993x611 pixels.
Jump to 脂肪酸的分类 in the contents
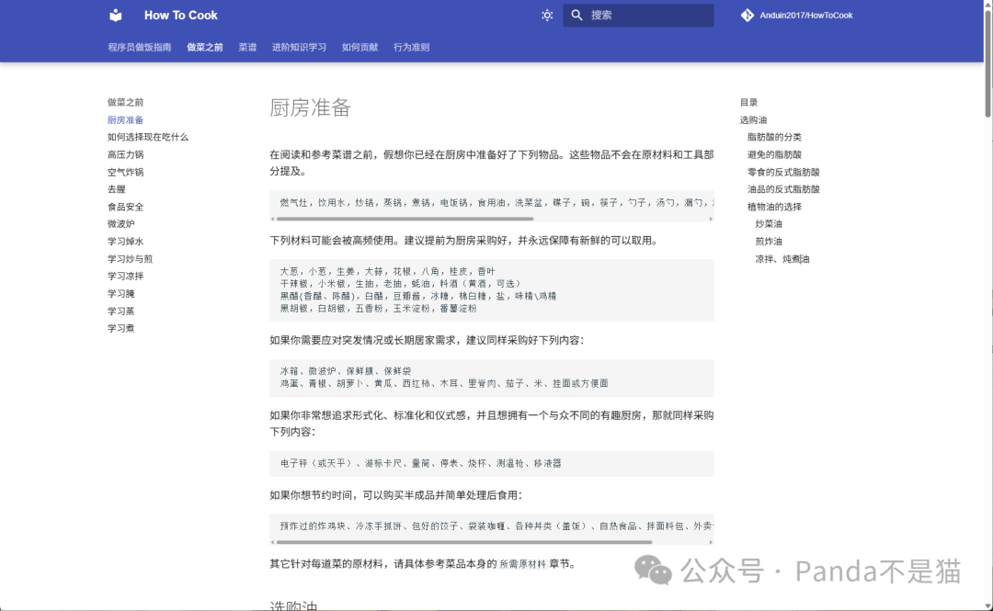(774, 137)
